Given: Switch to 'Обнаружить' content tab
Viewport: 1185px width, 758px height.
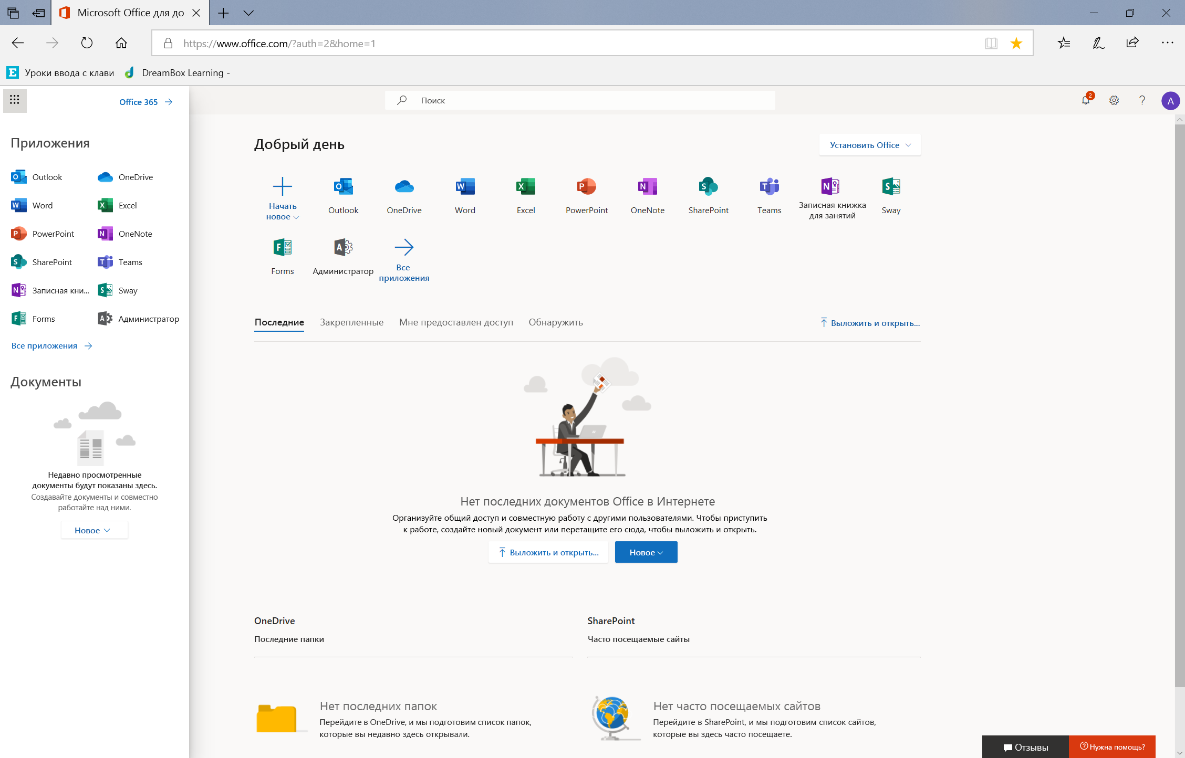Looking at the screenshot, I should 555,322.
